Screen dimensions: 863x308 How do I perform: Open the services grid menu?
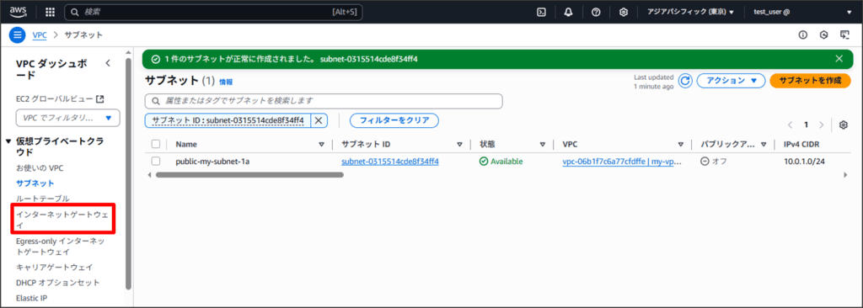(50, 12)
